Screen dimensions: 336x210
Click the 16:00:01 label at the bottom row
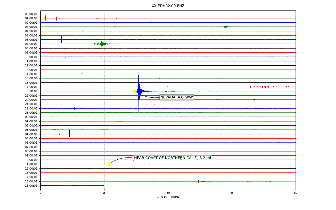coord(31,186)
